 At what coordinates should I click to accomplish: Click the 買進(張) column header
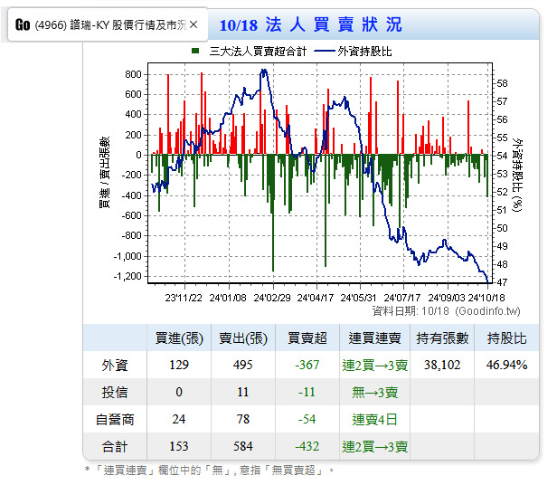click(x=179, y=338)
